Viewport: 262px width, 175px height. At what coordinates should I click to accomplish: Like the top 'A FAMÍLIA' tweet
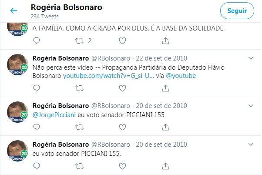[122, 41]
